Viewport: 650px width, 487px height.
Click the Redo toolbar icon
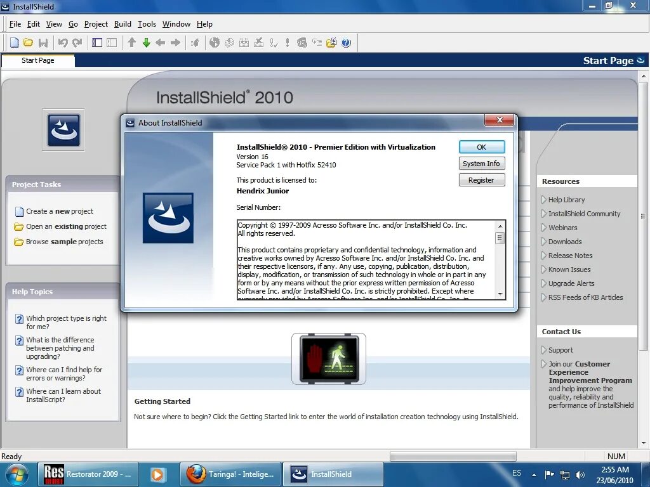tap(77, 42)
